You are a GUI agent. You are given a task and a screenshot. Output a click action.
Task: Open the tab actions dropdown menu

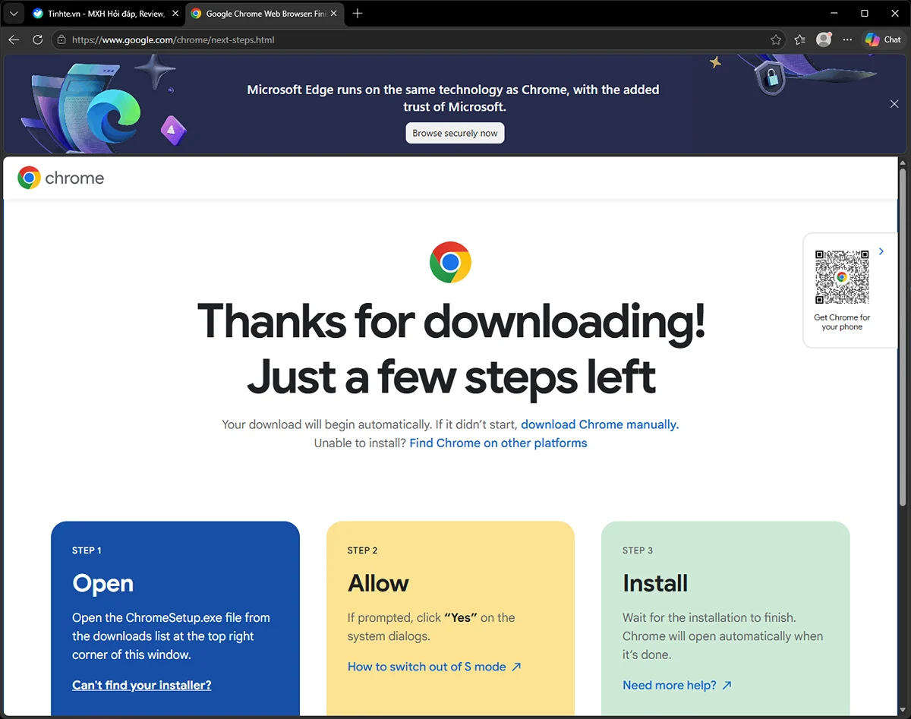(x=13, y=14)
